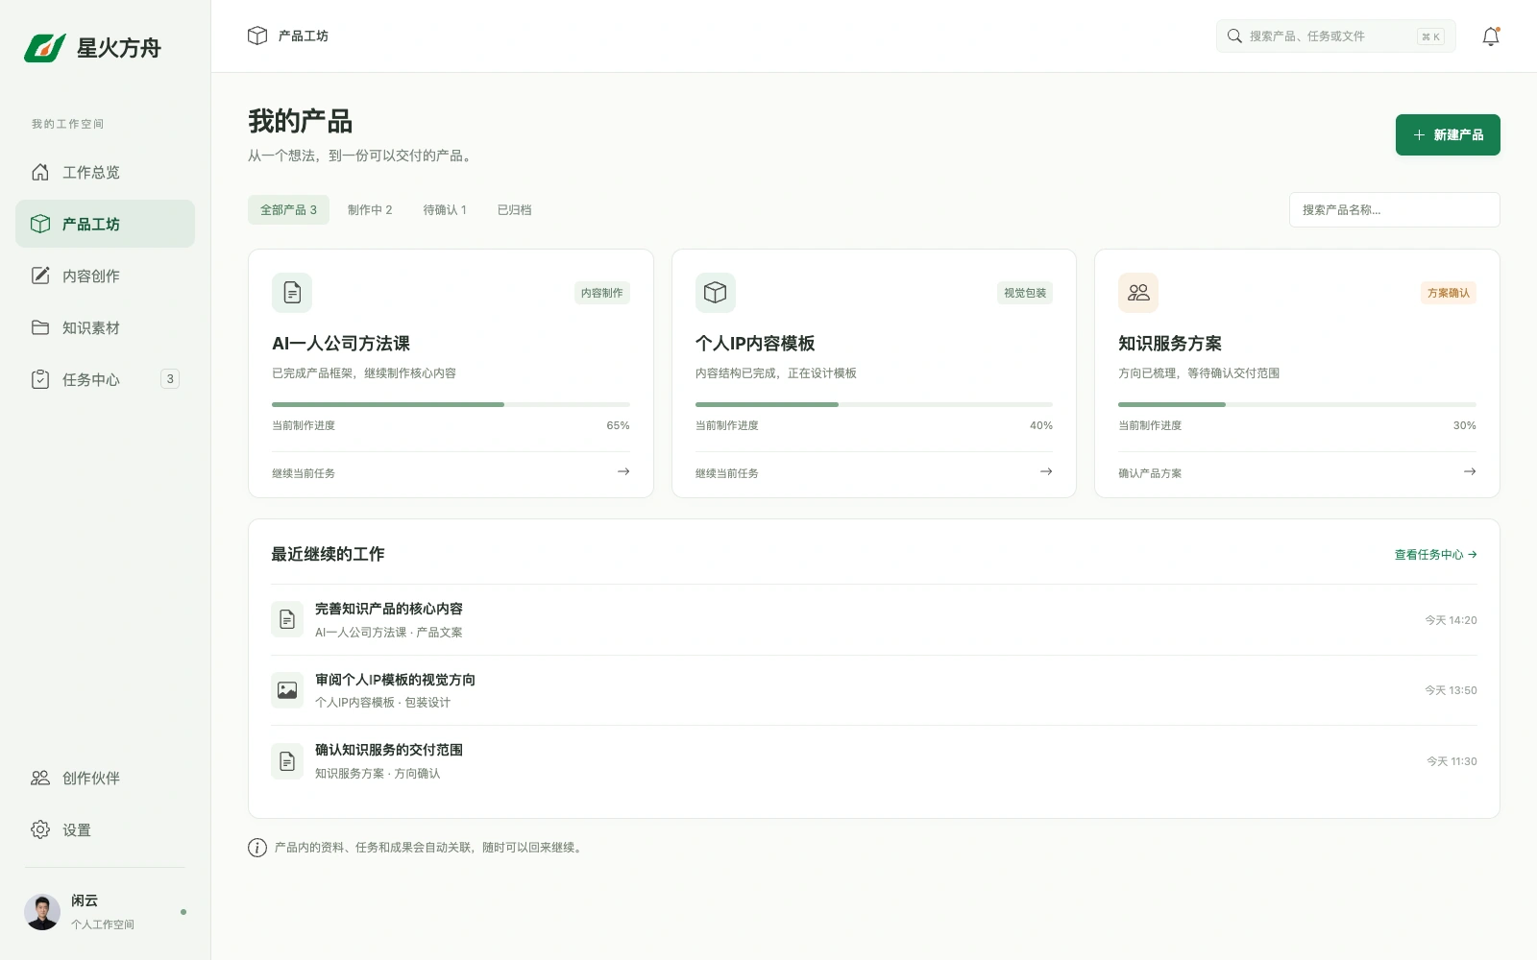Image resolution: width=1537 pixels, height=960 pixels.
Task: Click the 审阅个人IP模板的视觉方向 image icon
Action: (x=287, y=690)
